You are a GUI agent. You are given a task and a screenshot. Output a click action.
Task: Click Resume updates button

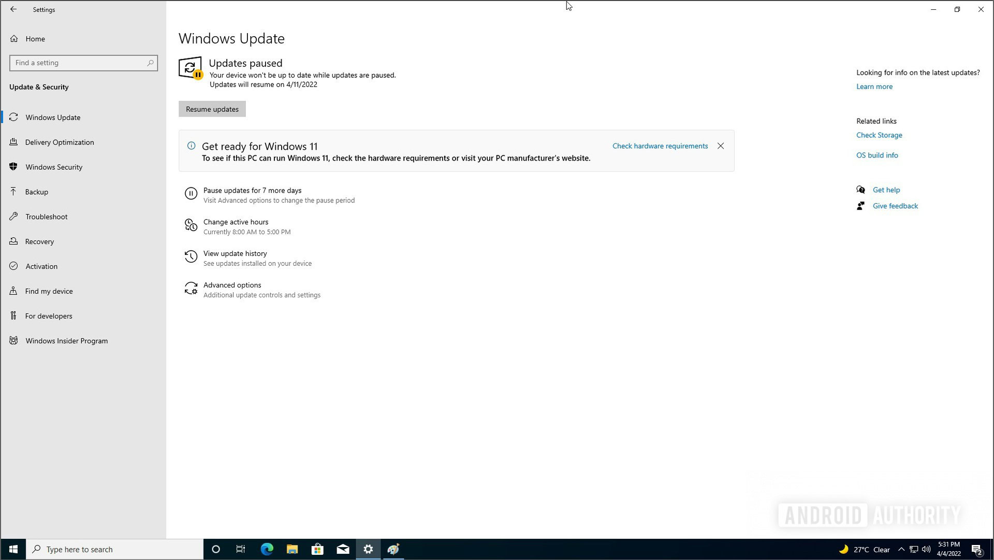pos(212,109)
